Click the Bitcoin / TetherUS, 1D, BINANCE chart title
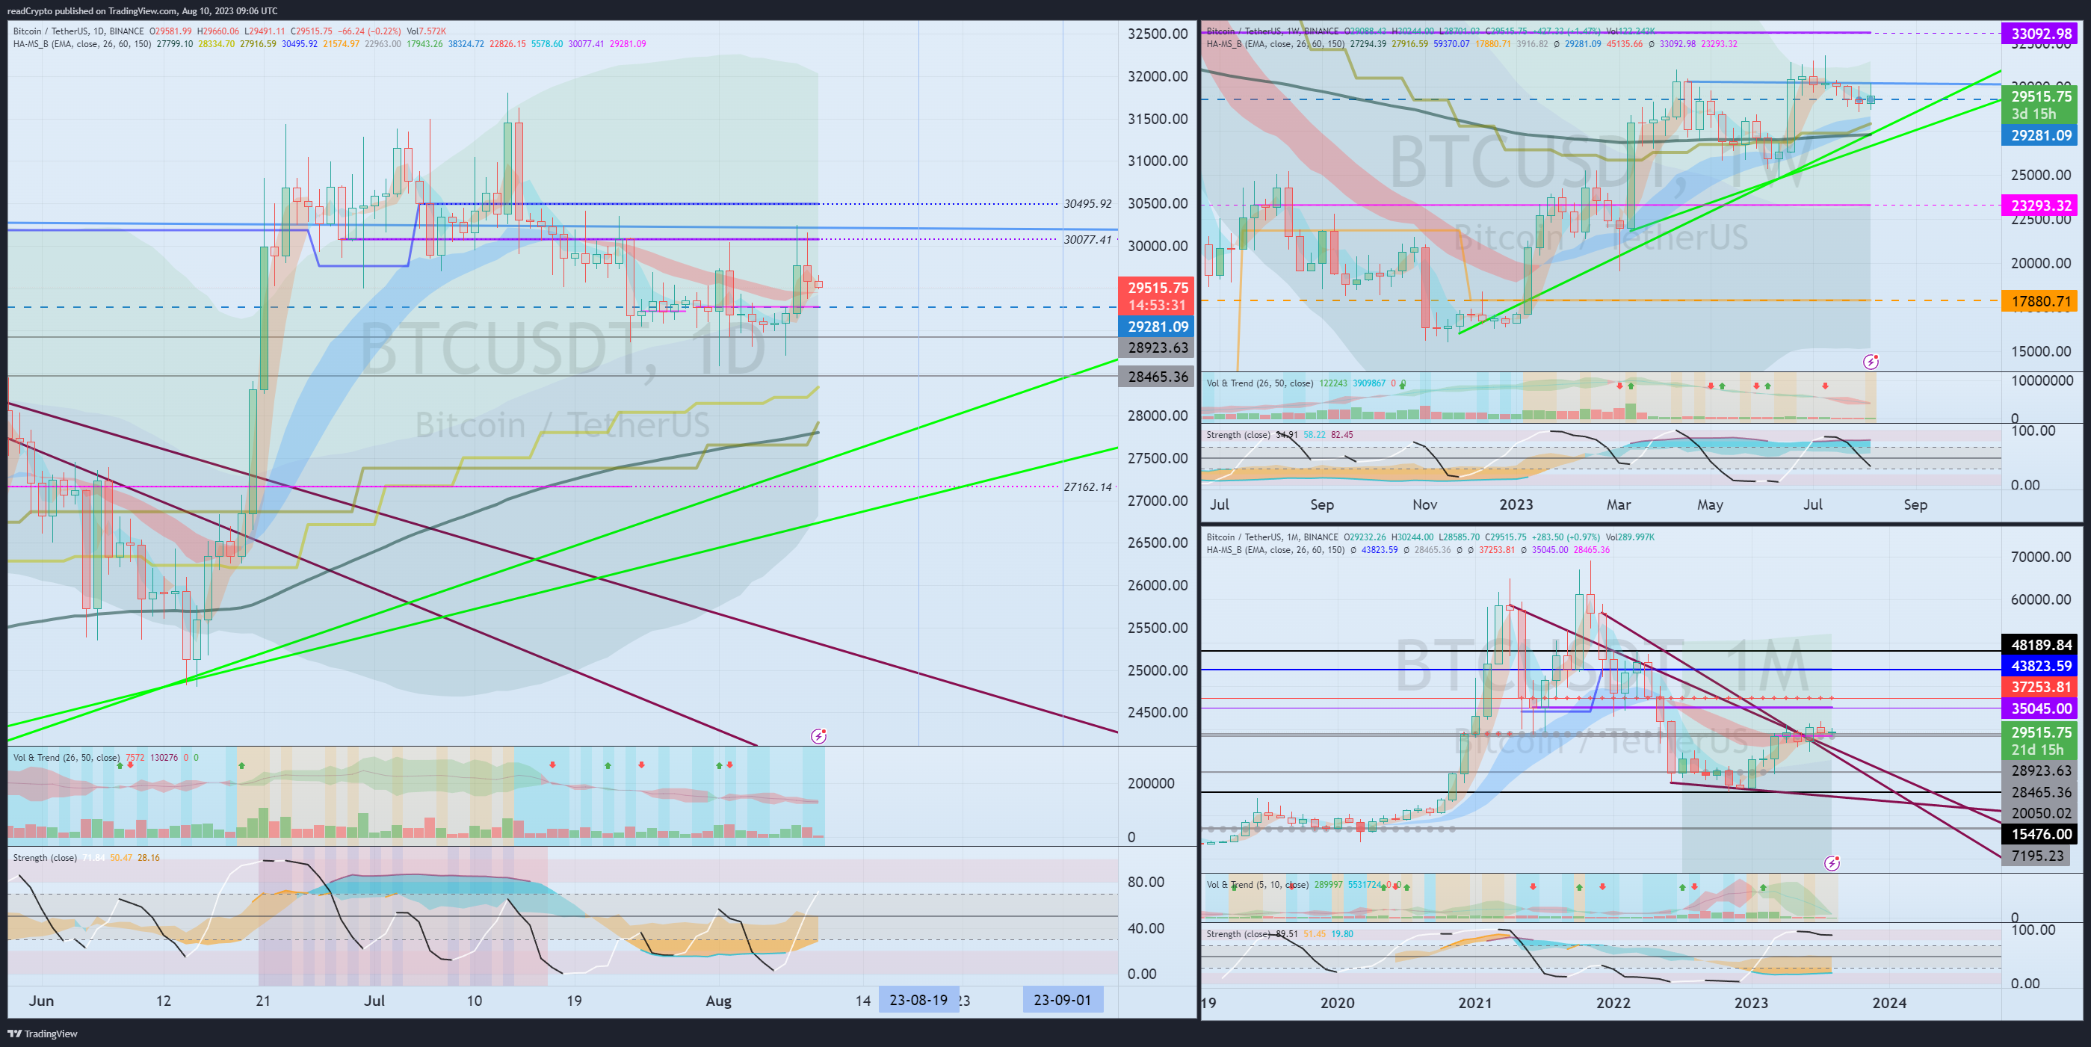The image size is (2091, 1047). pos(78,31)
